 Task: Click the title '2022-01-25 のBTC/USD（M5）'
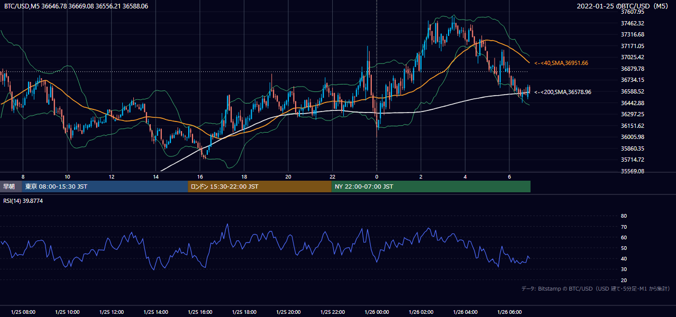[x=623, y=6]
